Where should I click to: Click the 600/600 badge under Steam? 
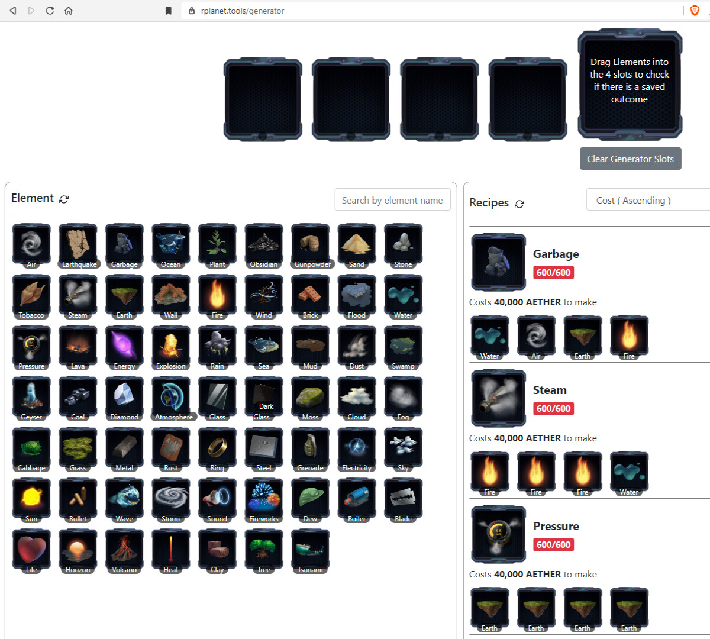point(553,408)
